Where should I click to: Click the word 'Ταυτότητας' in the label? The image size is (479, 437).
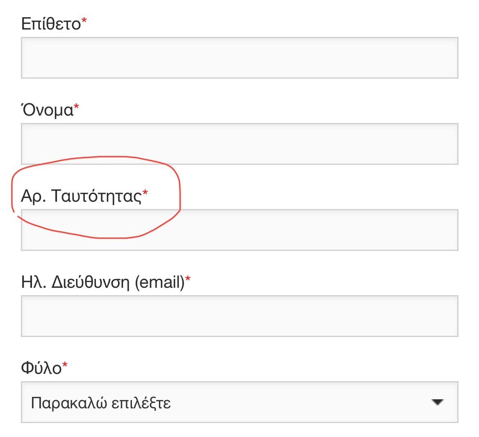[x=96, y=196]
